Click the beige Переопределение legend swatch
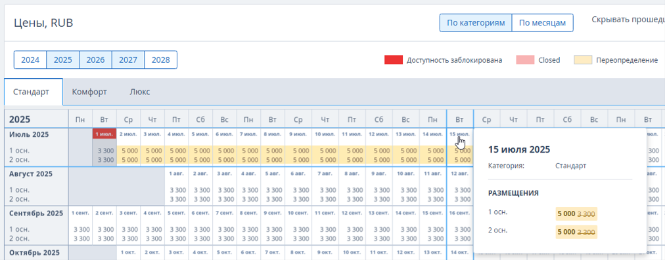The width and height of the screenshot is (665, 260). point(583,60)
